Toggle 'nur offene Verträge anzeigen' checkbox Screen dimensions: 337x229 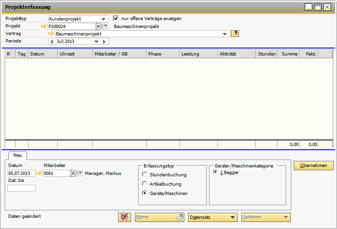[116, 19]
